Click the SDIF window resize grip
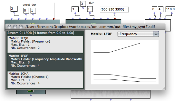The image size is (175, 101). [x=164, y=88]
